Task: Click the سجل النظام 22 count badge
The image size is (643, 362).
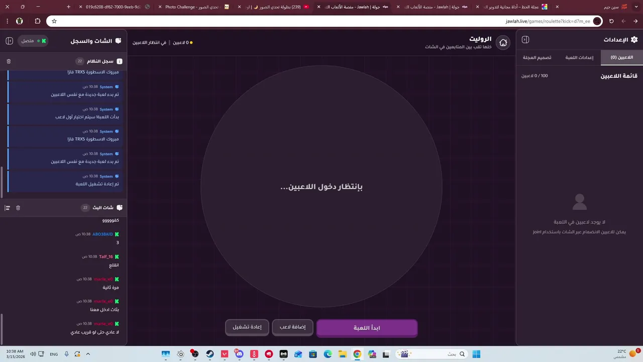Action: click(79, 61)
